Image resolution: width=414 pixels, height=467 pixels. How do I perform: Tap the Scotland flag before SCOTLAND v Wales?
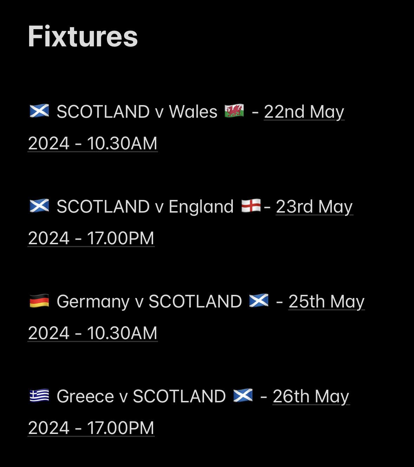pos(39,111)
